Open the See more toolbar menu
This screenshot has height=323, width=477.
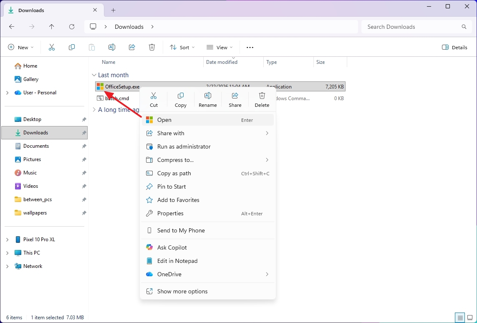pos(250,47)
